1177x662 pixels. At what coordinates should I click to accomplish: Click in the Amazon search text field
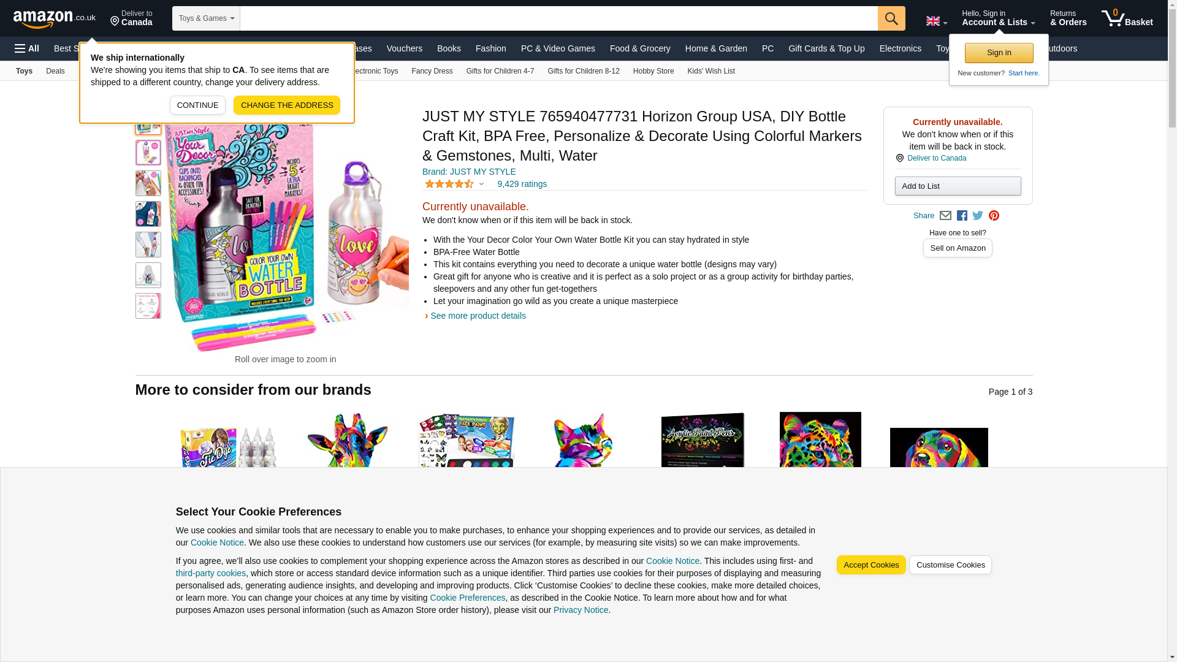point(559,18)
